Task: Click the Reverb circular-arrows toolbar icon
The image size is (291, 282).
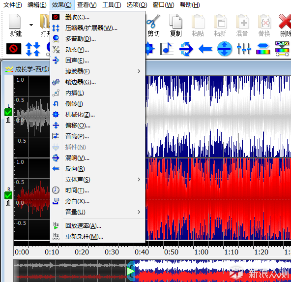Action: point(186,49)
